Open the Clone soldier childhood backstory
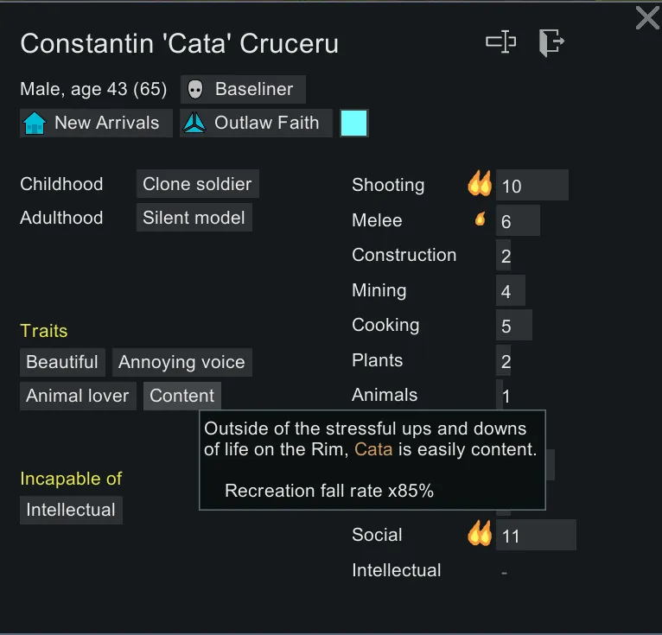Screen dimensions: 662x635 pyautogui.click(x=197, y=184)
